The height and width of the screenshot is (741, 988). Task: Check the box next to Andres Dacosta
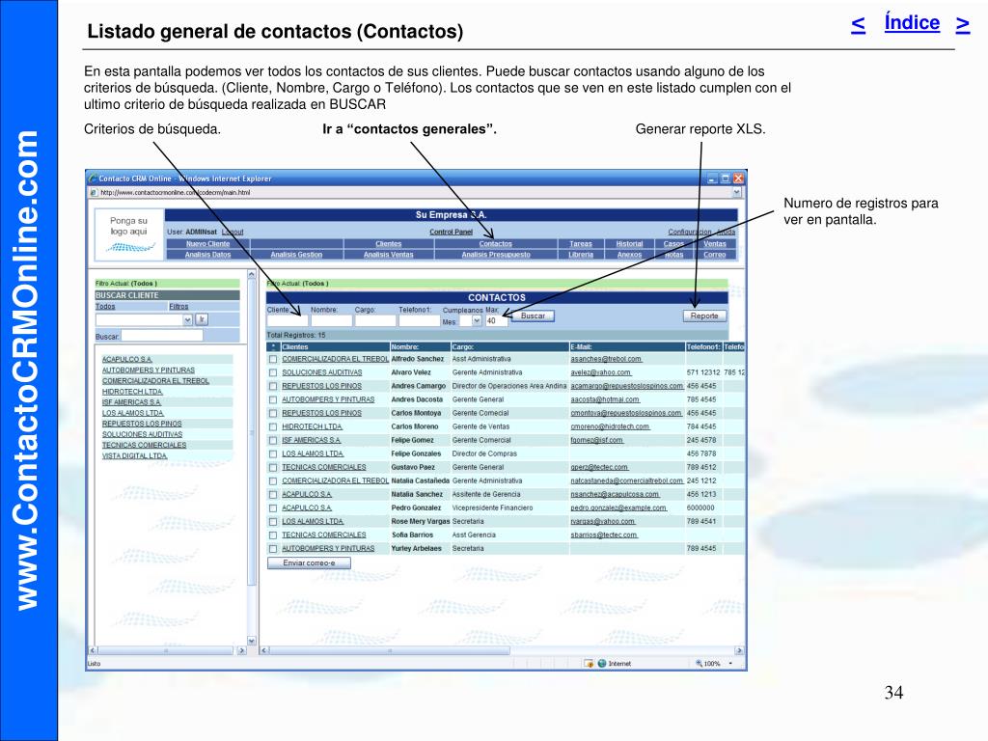point(273,400)
